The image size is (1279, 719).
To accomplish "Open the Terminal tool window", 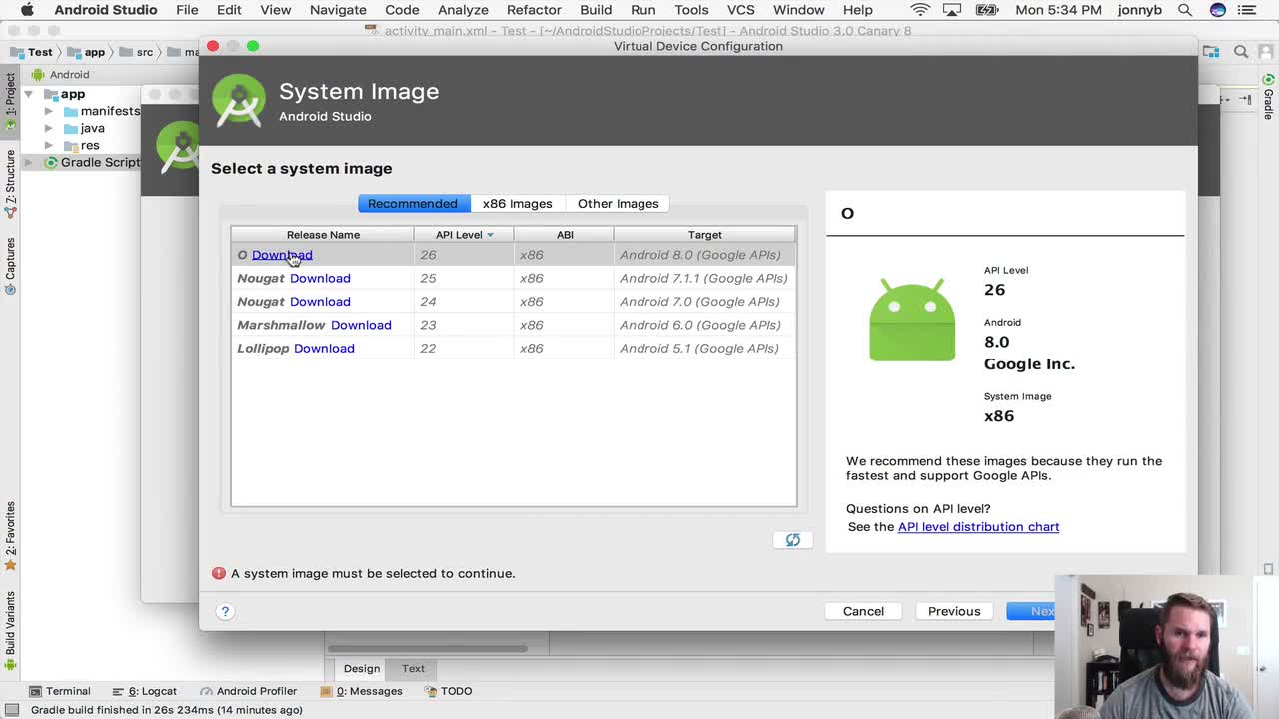I will coord(60,691).
